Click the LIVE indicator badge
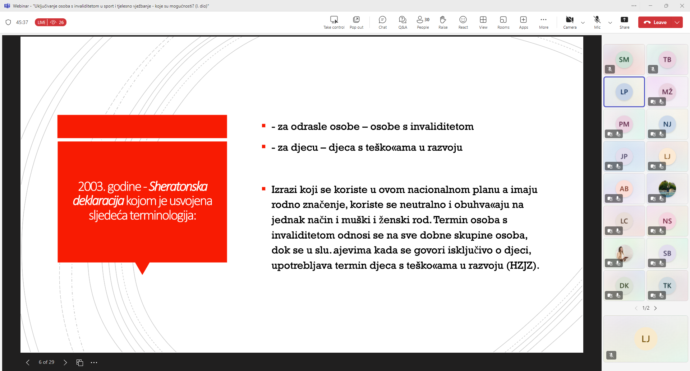Viewport: 690px width, 371px height. pos(41,22)
